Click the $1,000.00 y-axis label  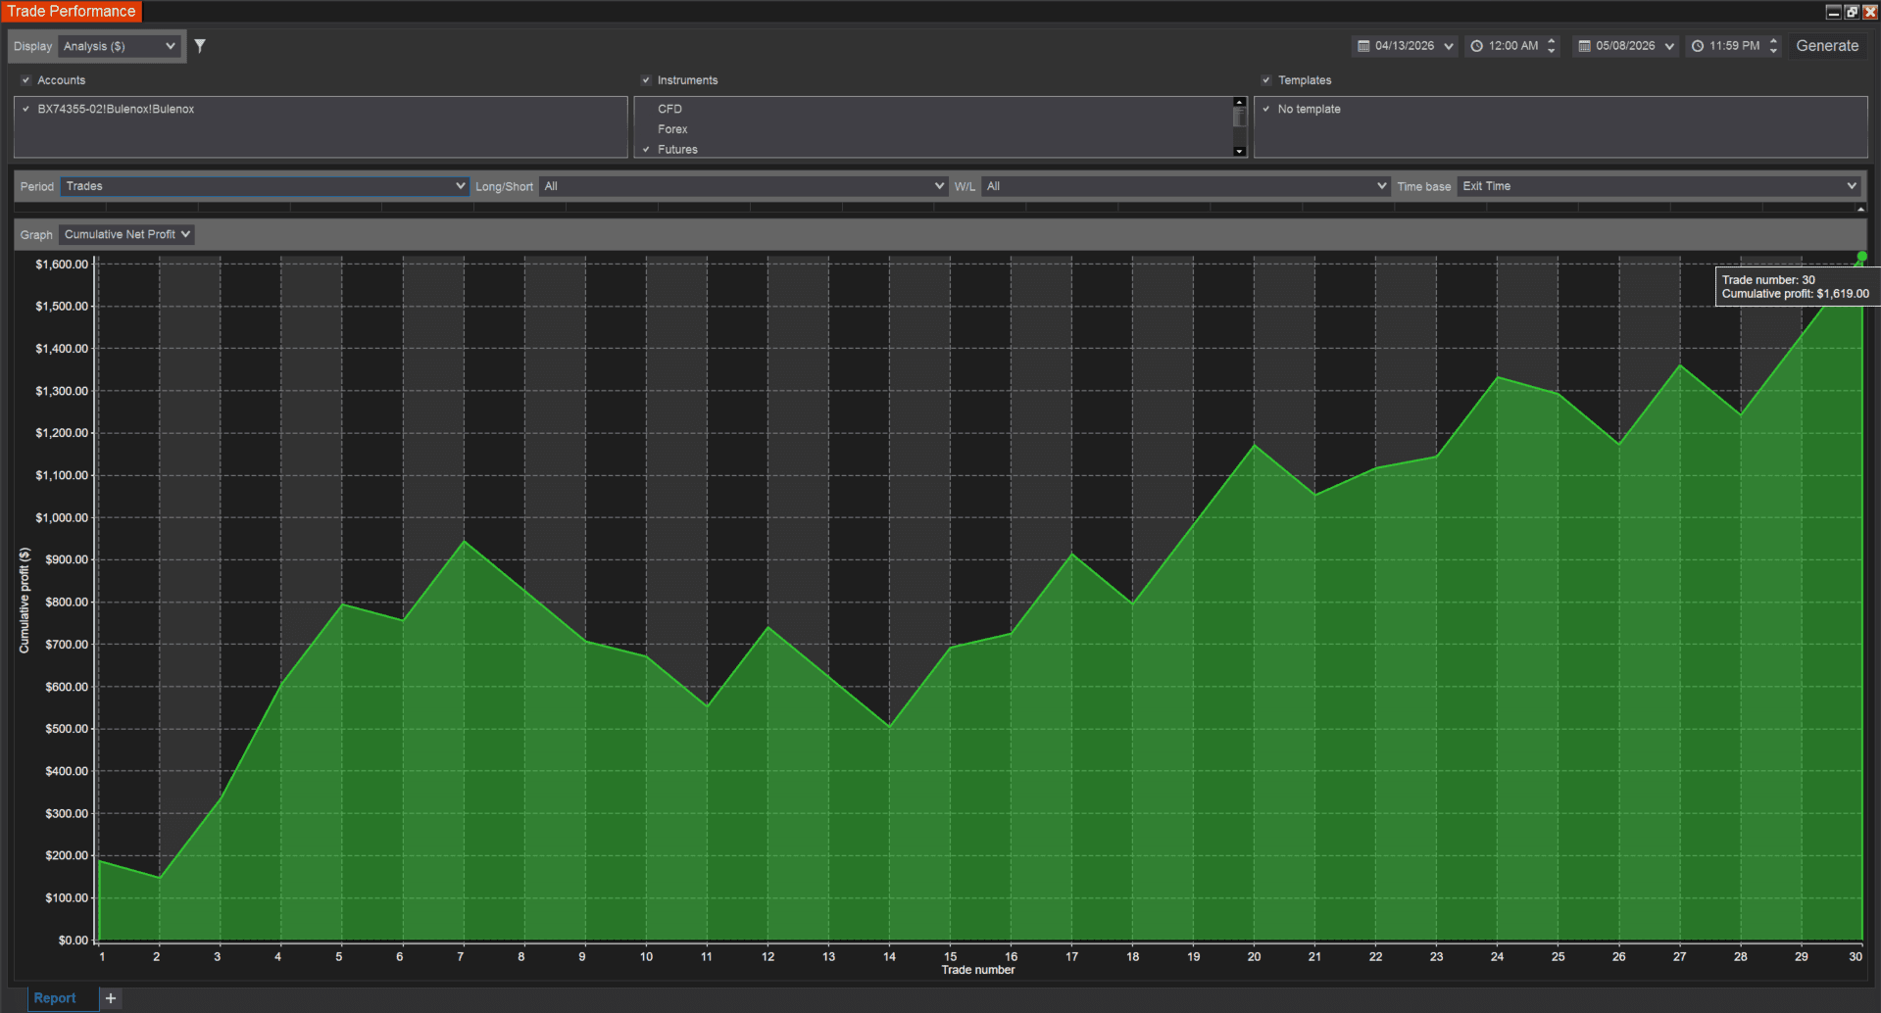(62, 517)
